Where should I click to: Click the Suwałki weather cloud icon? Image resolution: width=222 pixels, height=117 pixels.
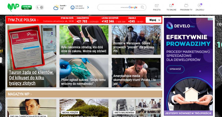56,8
